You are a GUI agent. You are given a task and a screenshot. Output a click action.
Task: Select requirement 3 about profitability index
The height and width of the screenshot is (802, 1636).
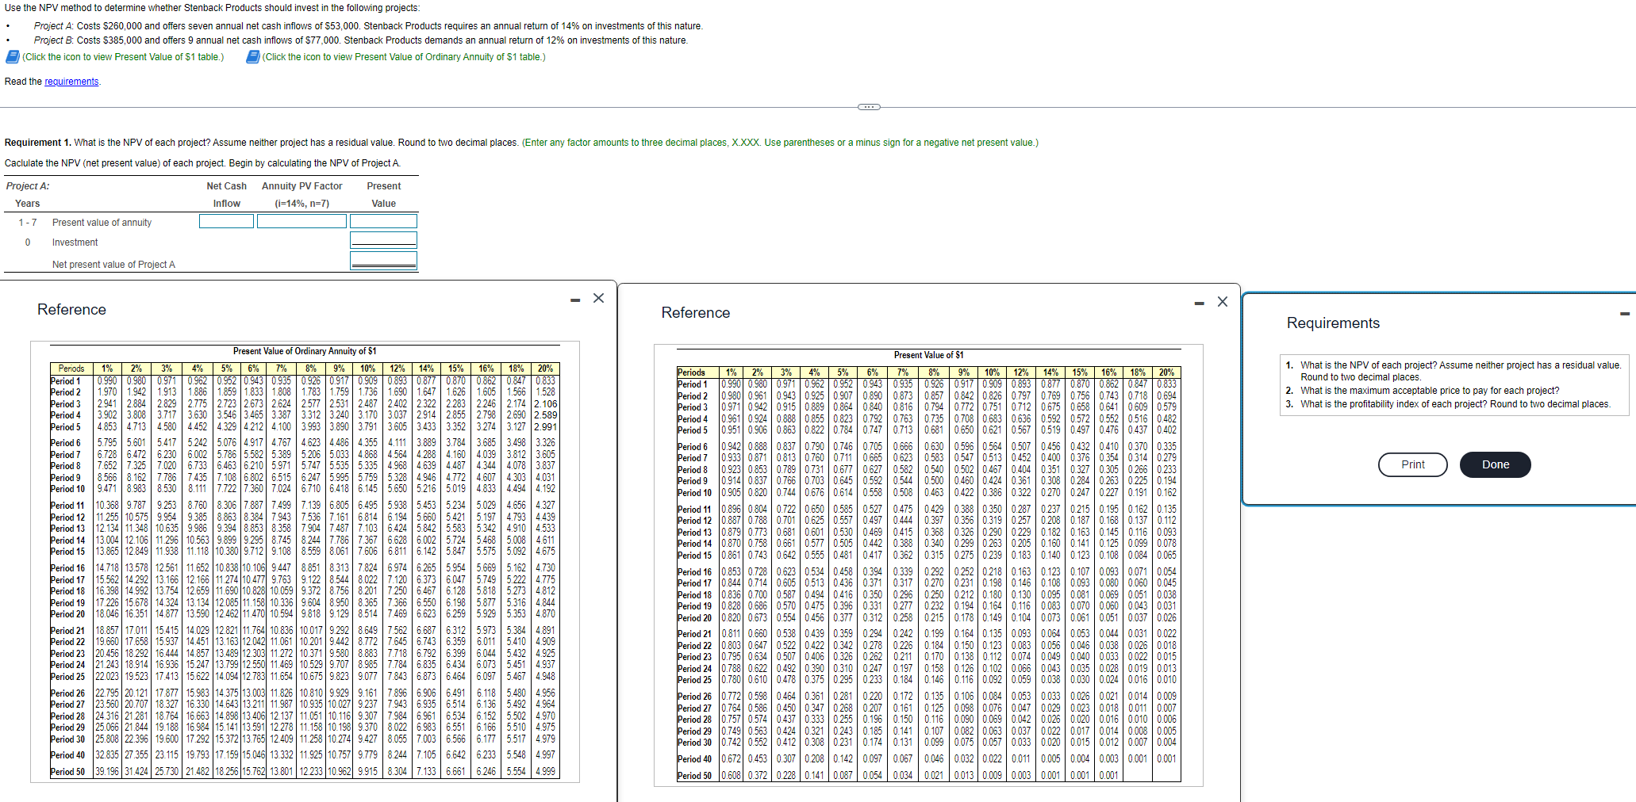coord(1456,404)
